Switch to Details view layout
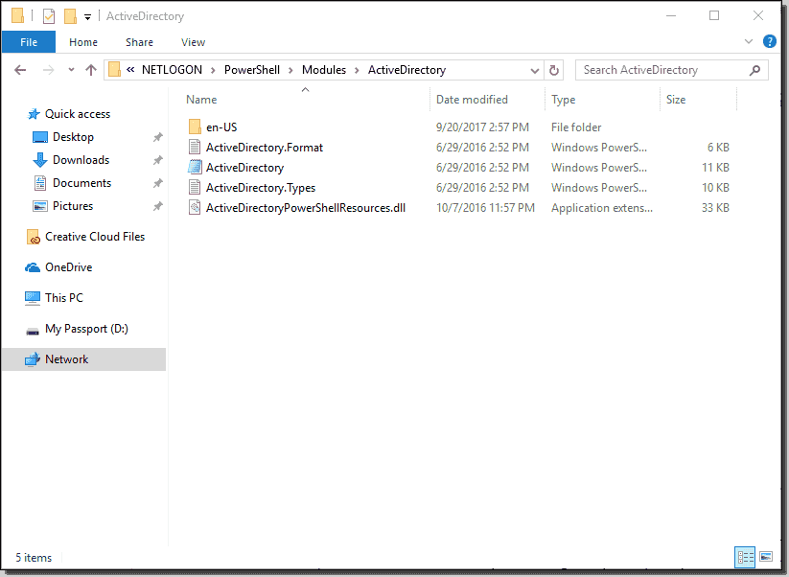 pyautogui.click(x=745, y=557)
